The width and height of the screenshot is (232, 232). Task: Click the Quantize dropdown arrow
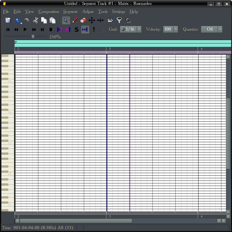tap(220, 29)
